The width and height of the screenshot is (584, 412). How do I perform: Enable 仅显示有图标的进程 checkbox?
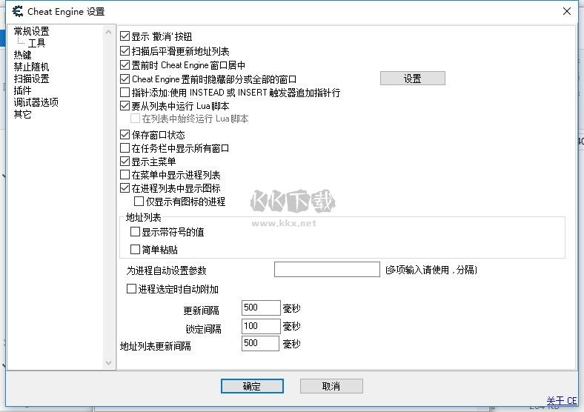139,202
